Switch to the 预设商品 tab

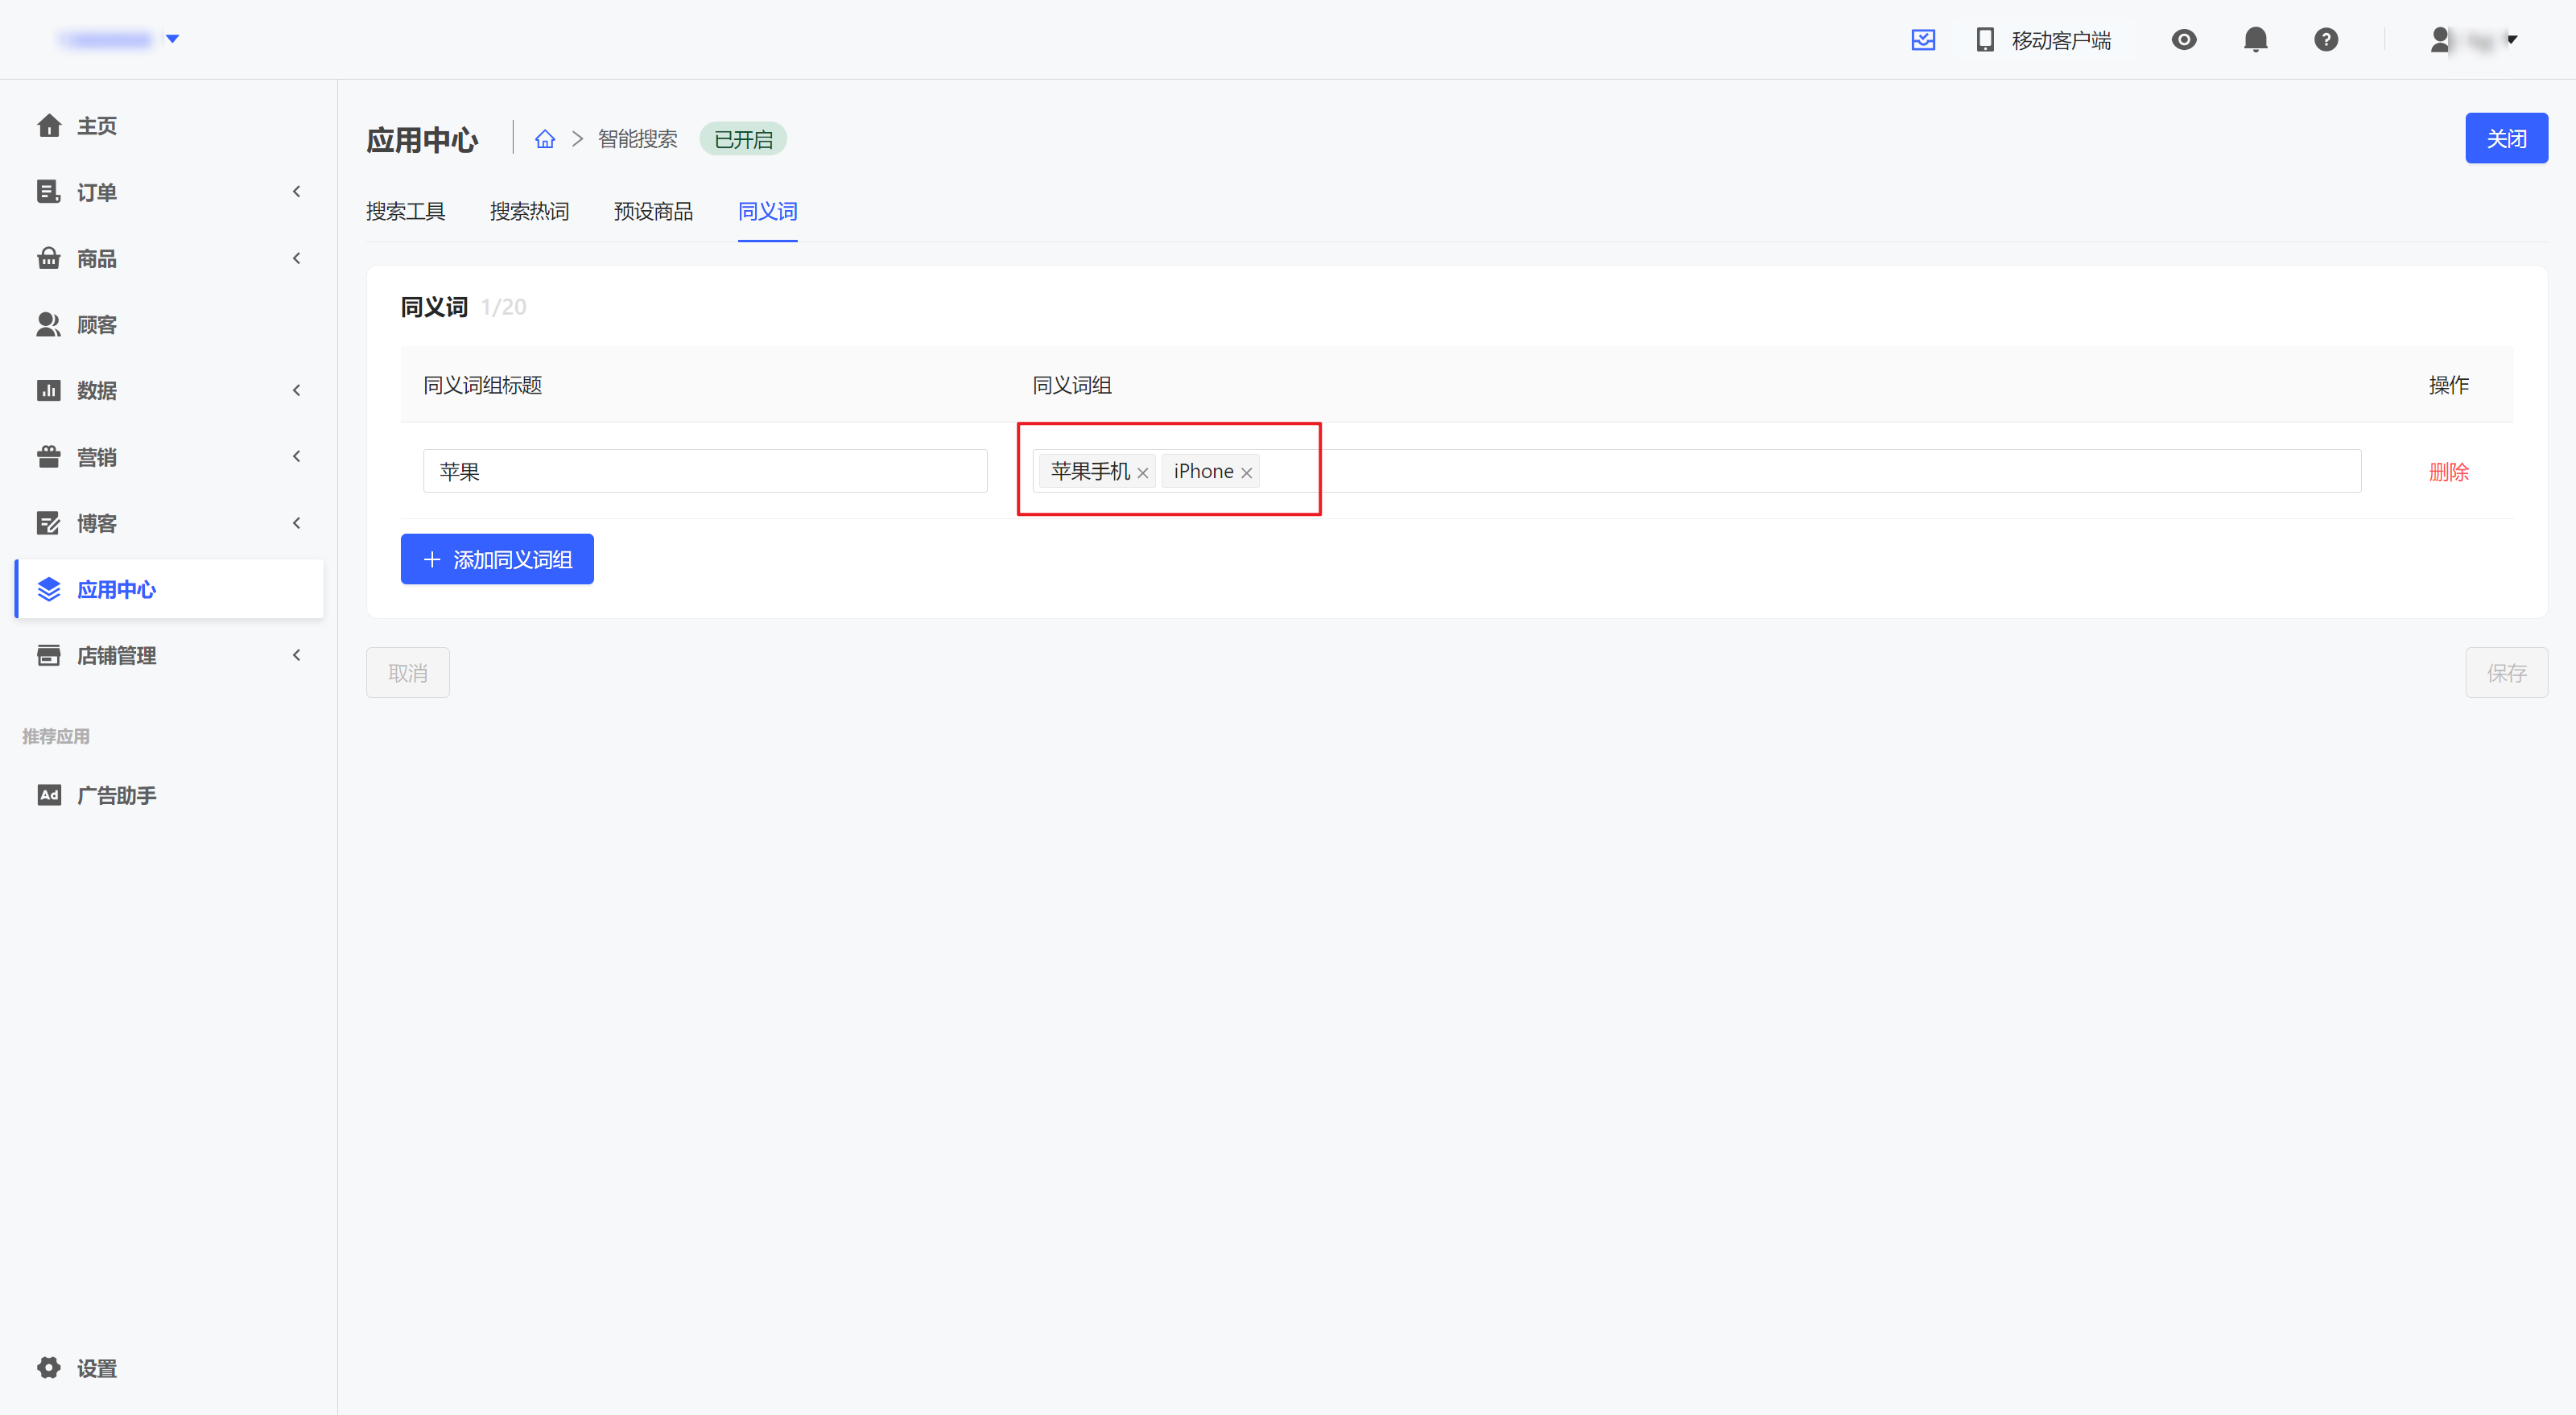point(653,211)
